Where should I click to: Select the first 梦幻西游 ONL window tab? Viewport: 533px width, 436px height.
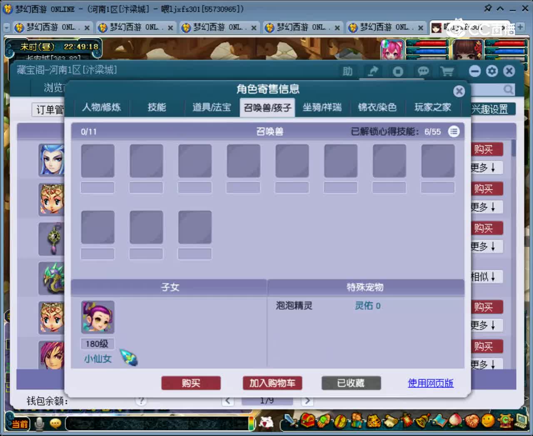[x=52, y=28]
